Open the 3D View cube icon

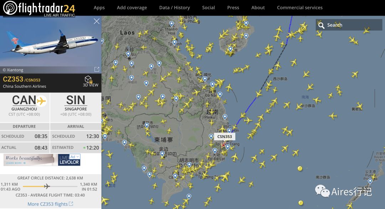[88, 79]
